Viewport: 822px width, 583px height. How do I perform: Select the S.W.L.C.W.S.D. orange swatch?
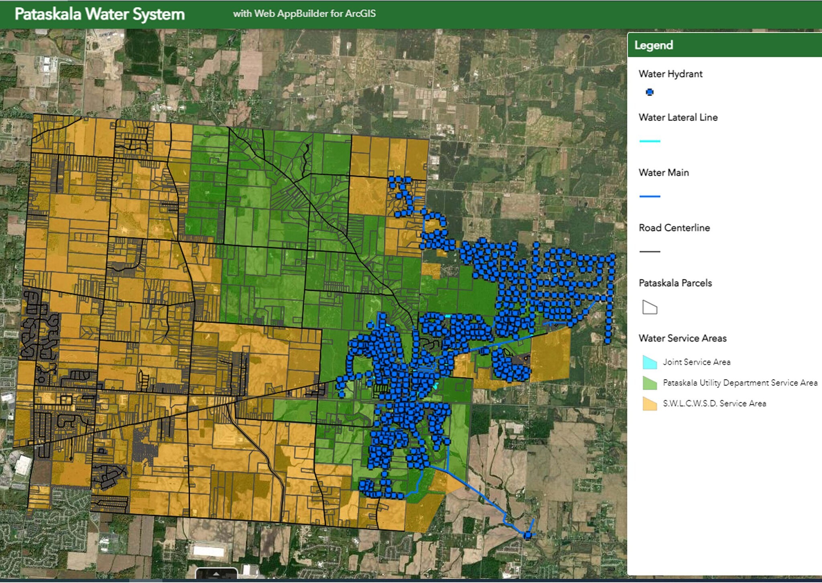[649, 404]
